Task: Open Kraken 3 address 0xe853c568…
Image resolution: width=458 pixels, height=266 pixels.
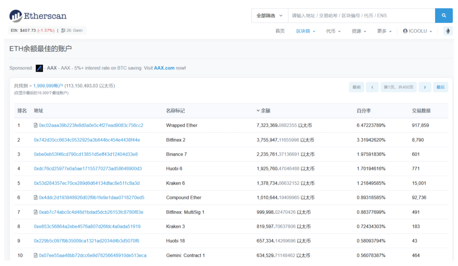Action: [87, 227]
